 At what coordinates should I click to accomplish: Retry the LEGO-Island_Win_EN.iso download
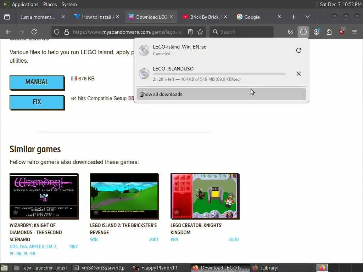298,50
